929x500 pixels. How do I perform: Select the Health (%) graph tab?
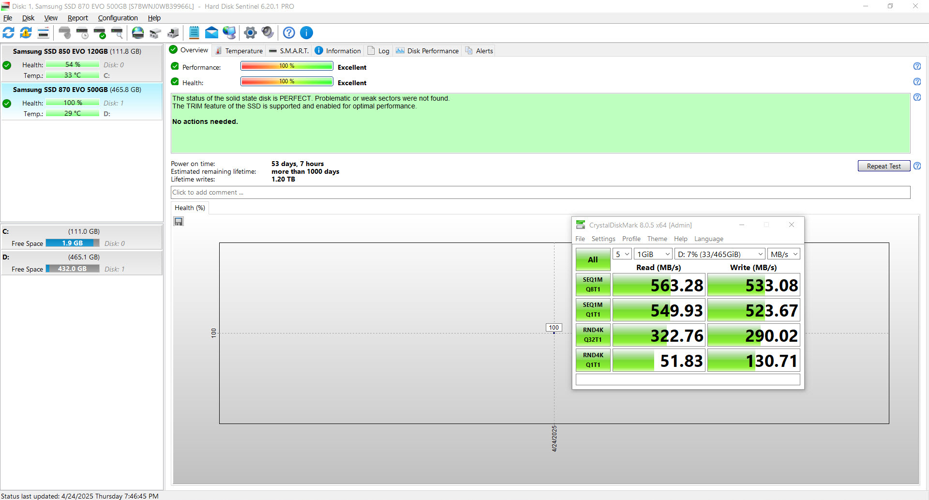coord(190,208)
